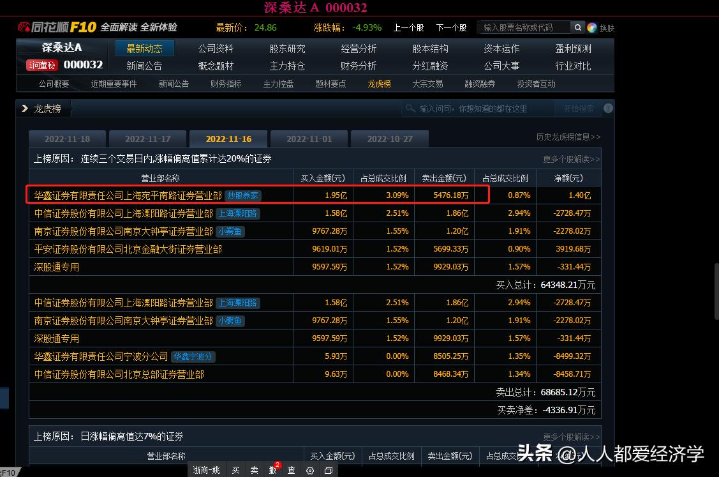Image resolution: width=719 pixels, height=477 pixels.
Task: Go to 大宗交易 sub-tab
Action: click(428, 84)
